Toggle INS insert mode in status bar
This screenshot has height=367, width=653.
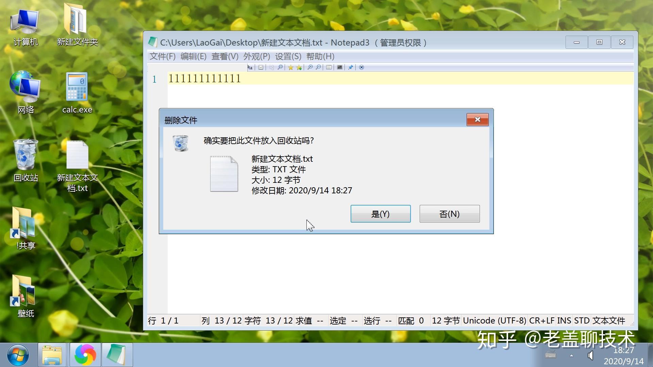point(564,320)
